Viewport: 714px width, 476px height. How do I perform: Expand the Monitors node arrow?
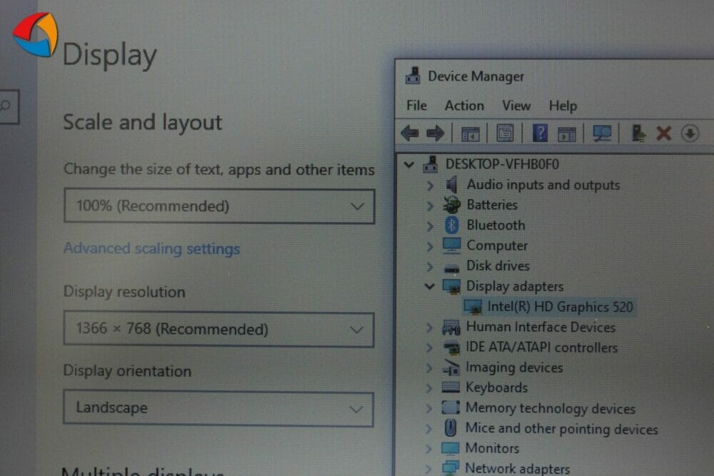click(x=428, y=449)
